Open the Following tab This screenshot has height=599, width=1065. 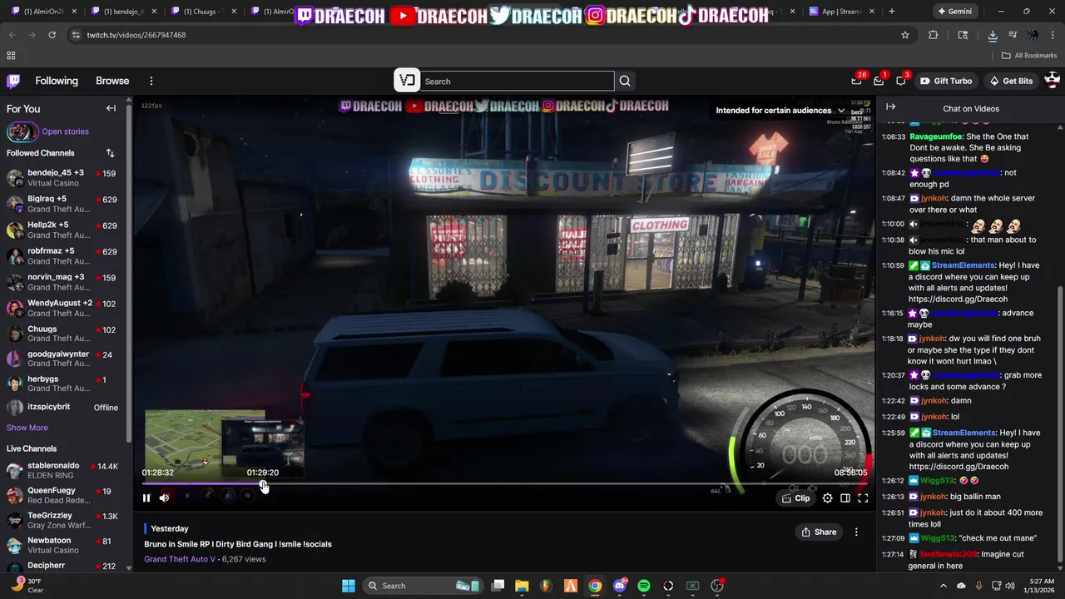coord(57,81)
